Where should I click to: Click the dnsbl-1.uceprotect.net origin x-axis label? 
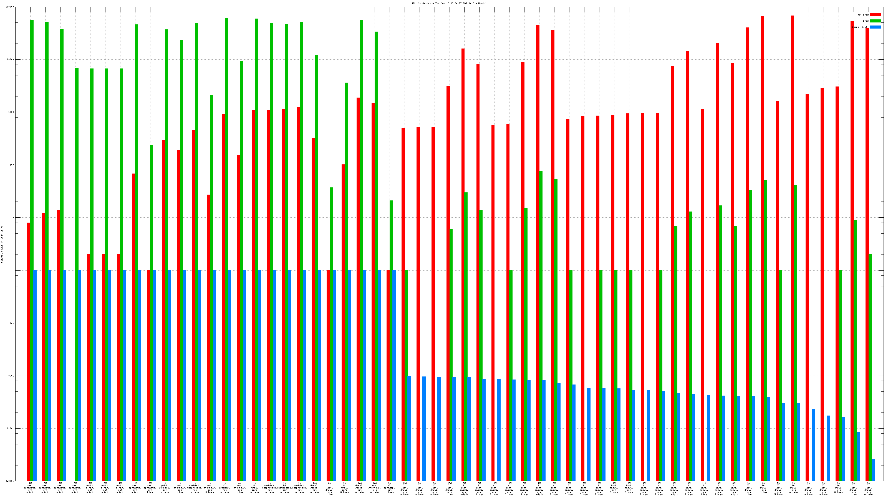tap(195, 488)
